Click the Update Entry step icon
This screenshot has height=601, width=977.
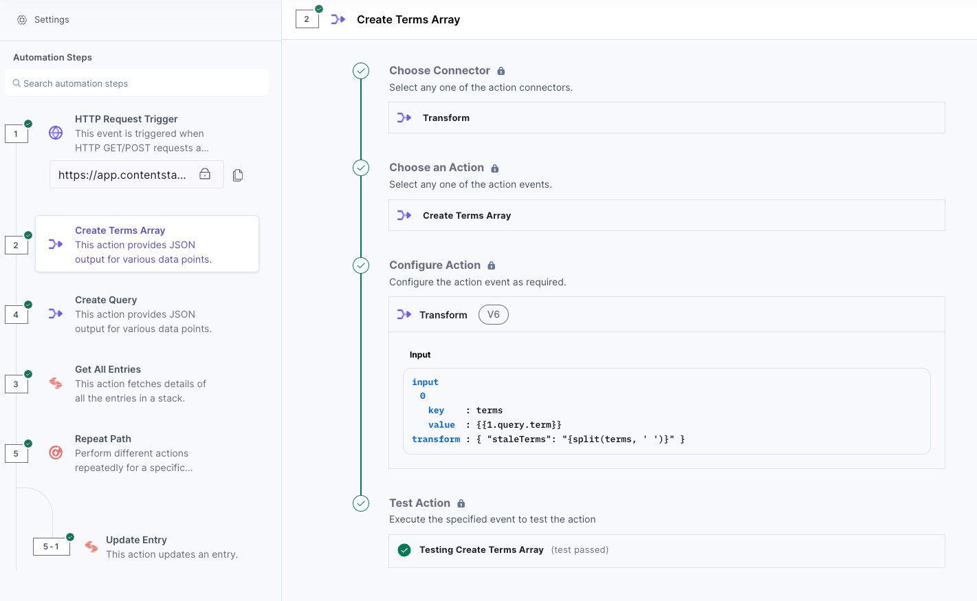(91, 547)
